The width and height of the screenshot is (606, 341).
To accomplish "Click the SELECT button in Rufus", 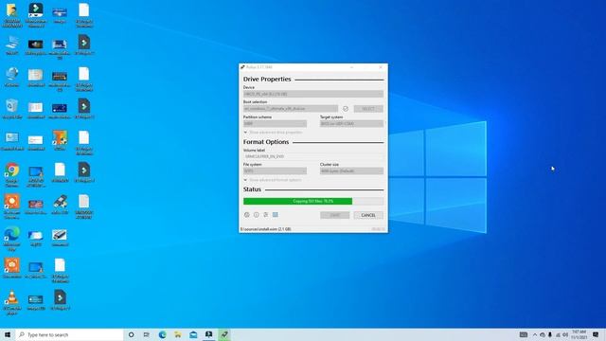I will [368, 109].
